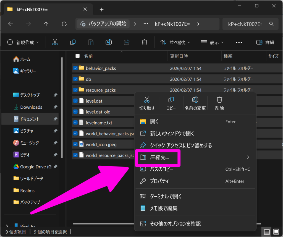Uncheck the behavior_packs folder checkbox
The height and width of the screenshot is (237, 283).
[x=75, y=68]
